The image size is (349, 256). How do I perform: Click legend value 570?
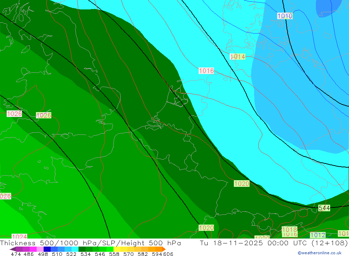[128, 254]
